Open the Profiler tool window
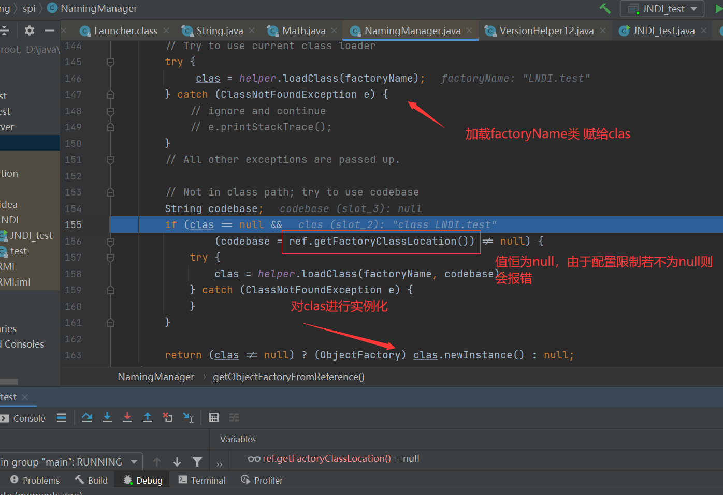The image size is (723, 495). pyautogui.click(x=262, y=481)
